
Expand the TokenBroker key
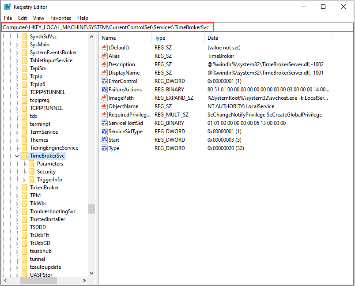tap(17, 188)
